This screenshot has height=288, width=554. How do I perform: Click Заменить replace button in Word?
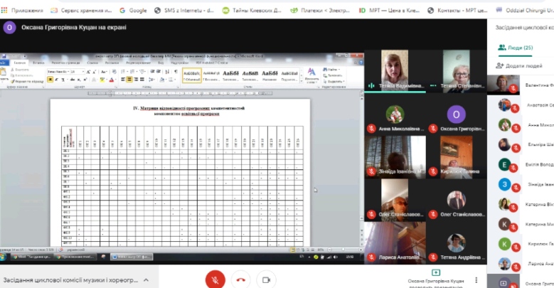(332, 75)
